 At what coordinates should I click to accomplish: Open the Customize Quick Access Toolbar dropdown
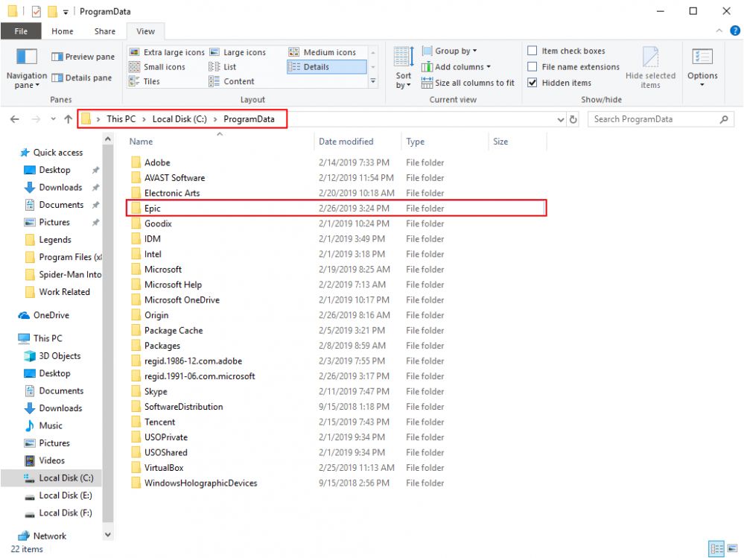[66, 12]
